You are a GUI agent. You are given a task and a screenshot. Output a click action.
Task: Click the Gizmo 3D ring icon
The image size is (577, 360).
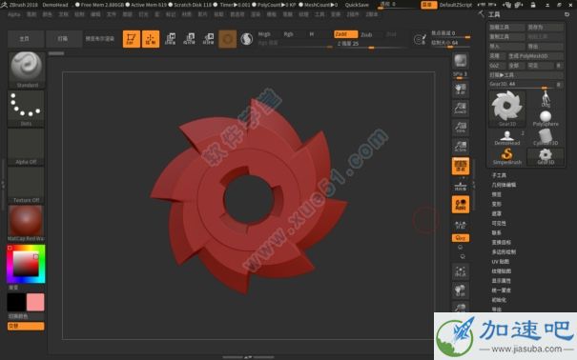[x=227, y=39]
